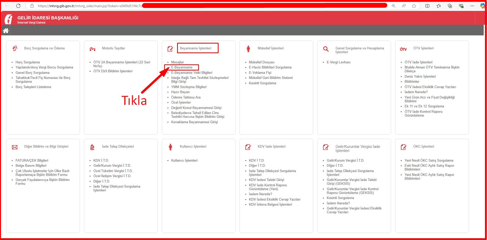Open Yeni Nesil ÖKC Satış Sorgulama
Viewport: 487px width, 240px height.
(429, 161)
